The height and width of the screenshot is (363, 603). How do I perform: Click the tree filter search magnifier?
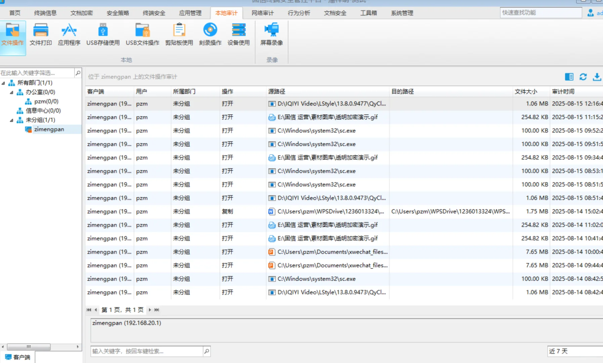click(78, 73)
